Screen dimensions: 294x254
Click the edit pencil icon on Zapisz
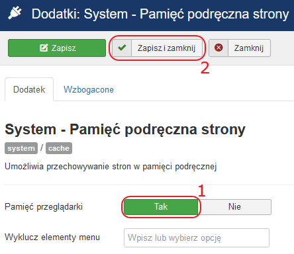pyautogui.click(x=44, y=48)
